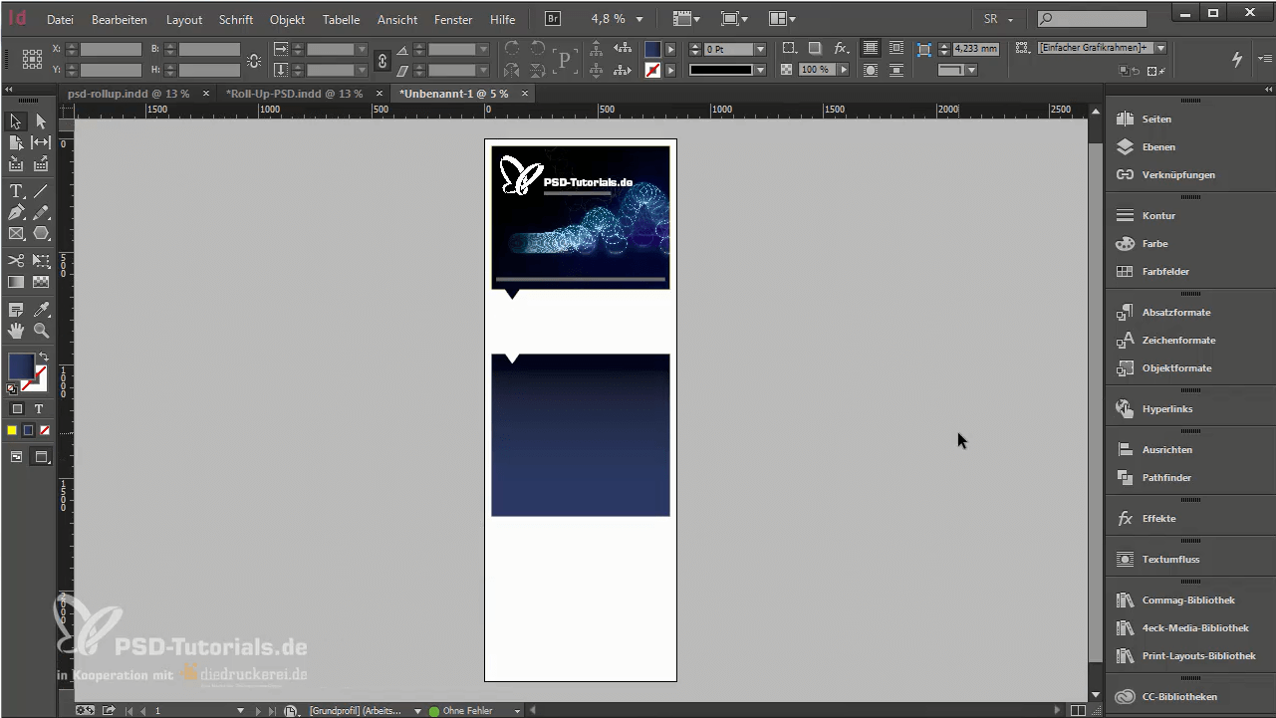This screenshot has width=1276, height=718.
Task: Select the Gradient Swatch tool
Action: pyautogui.click(x=16, y=282)
